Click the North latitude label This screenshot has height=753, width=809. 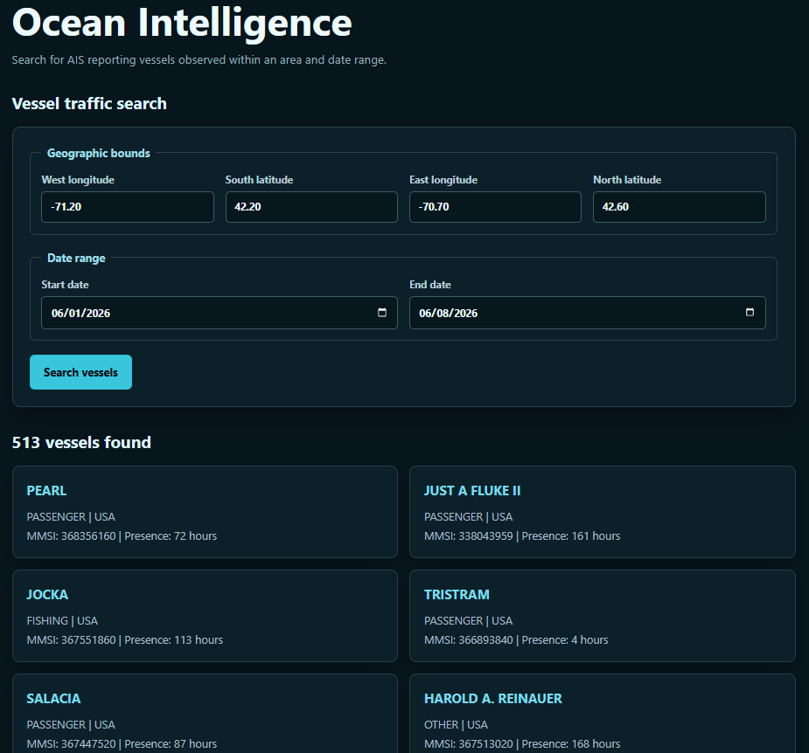coord(627,180)
